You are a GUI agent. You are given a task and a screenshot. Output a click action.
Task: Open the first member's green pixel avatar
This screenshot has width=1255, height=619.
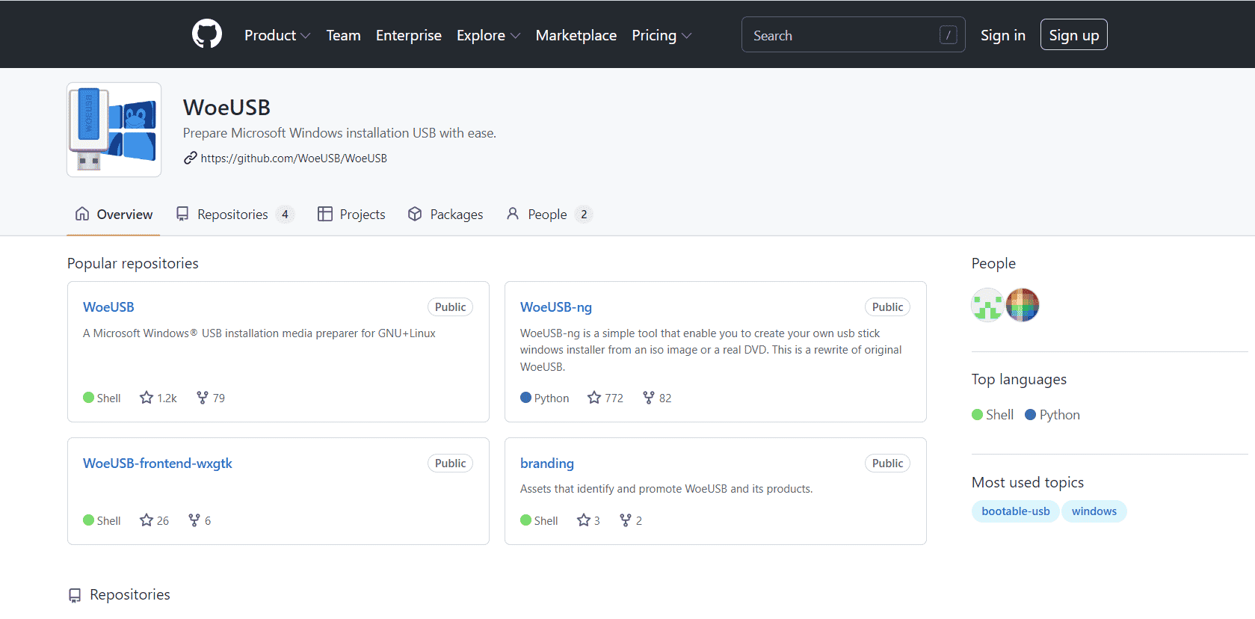(x=987, y=305)
